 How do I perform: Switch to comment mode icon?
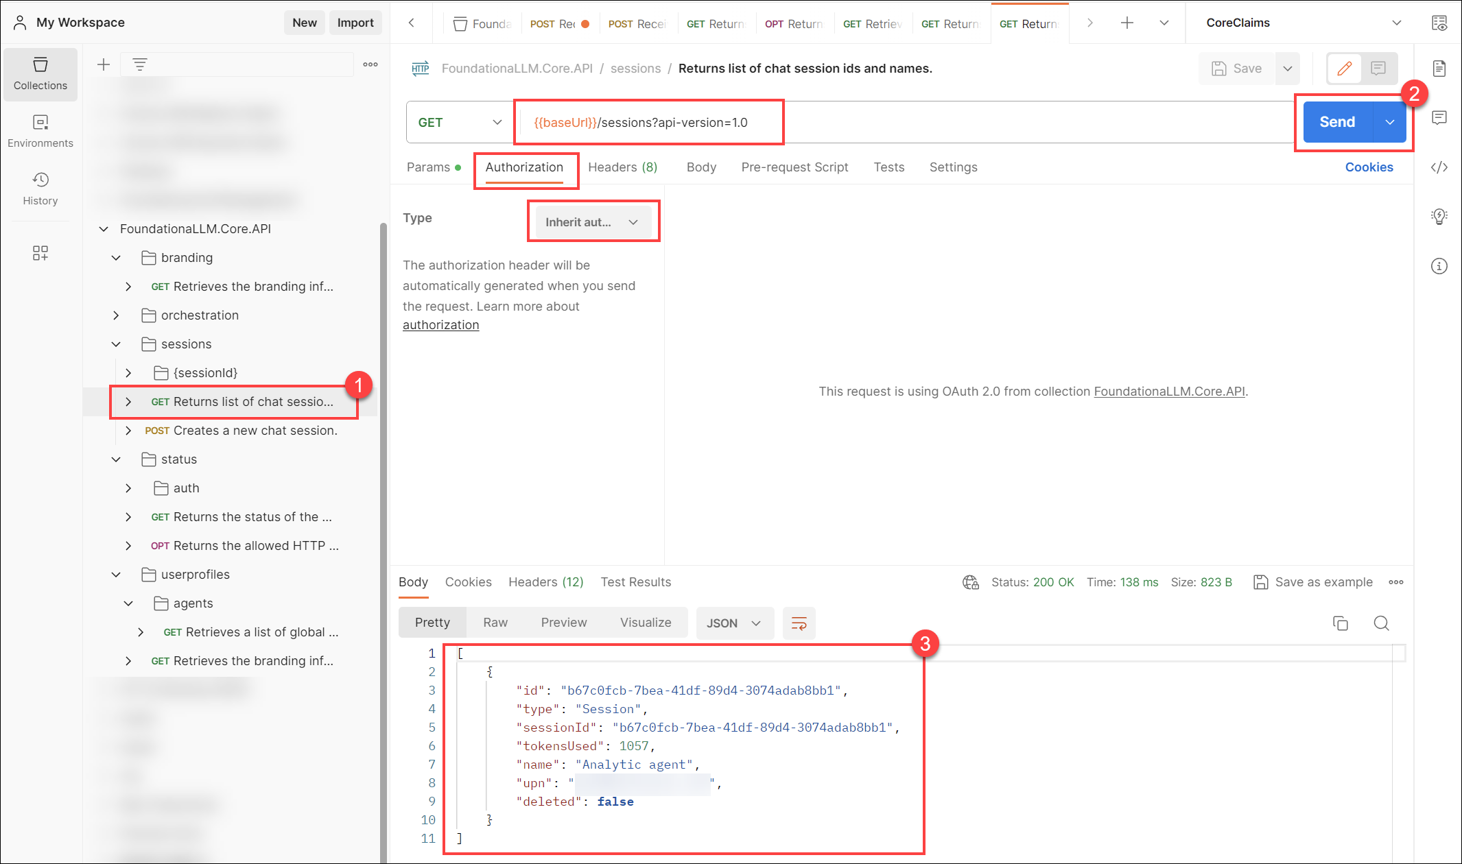click(1378, 69)
